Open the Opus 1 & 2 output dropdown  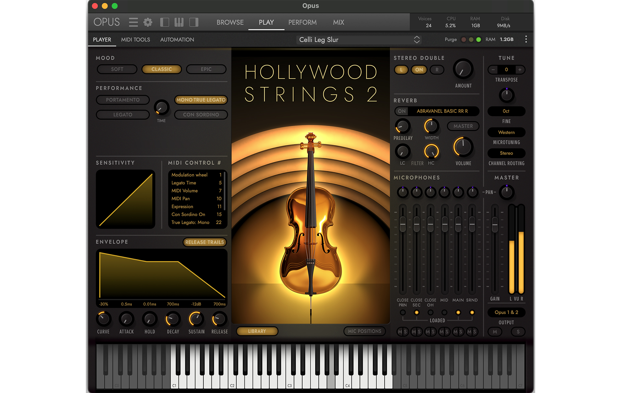[506, 312]
